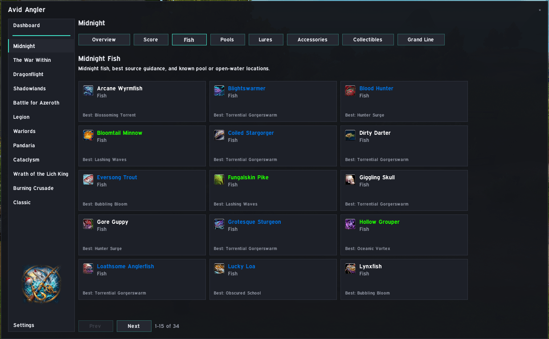This screenshot has width=549, height=339.
Task: Open the Pools tab
Action: click(x=227, y=40)
